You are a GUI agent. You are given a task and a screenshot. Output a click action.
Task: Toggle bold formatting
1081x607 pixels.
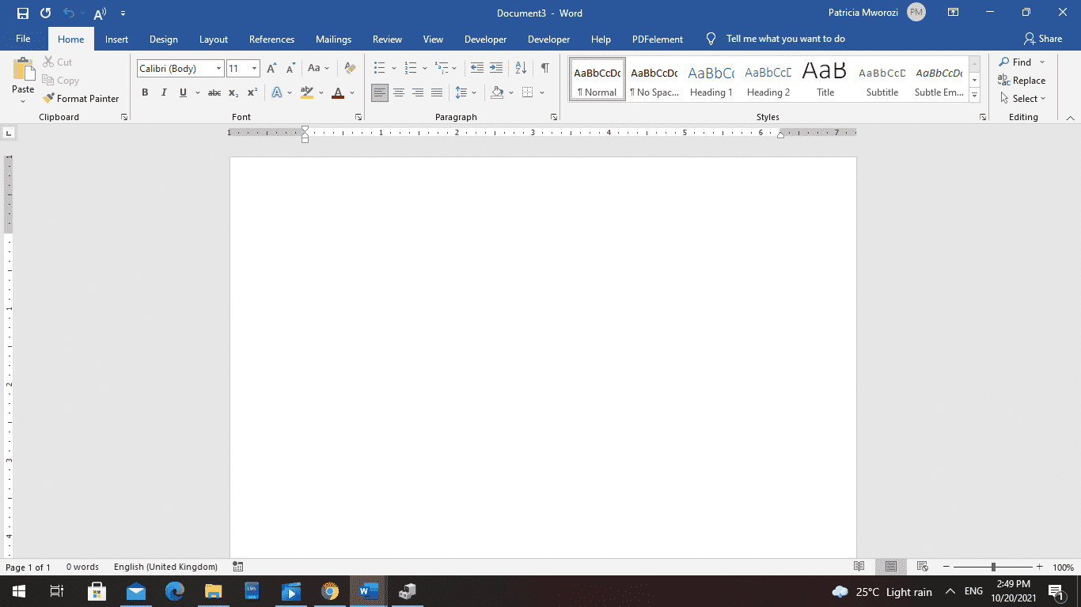[x=145, y=92]
